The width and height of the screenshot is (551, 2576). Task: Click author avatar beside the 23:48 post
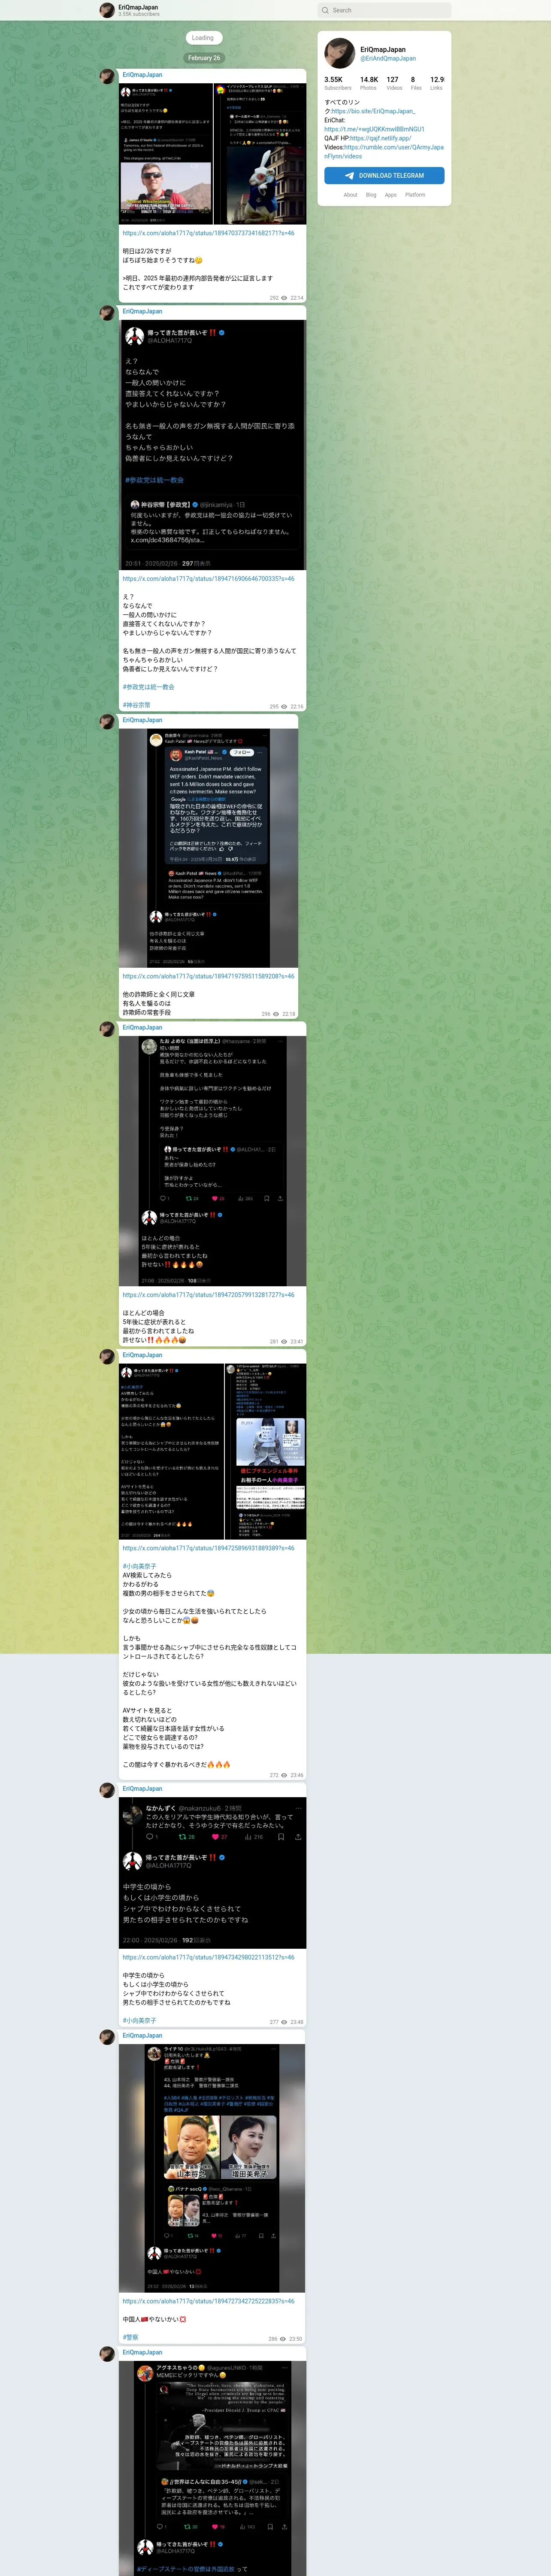pos(107,1790)
